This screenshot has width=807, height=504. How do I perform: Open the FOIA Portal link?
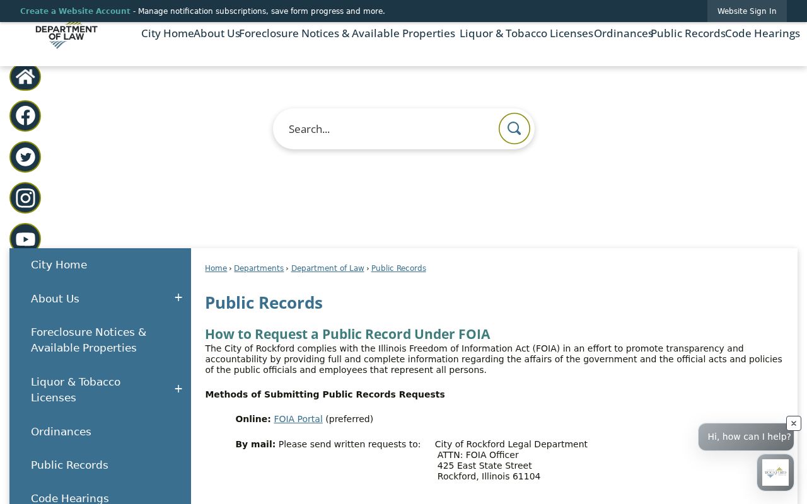click(x=298, y=419)
